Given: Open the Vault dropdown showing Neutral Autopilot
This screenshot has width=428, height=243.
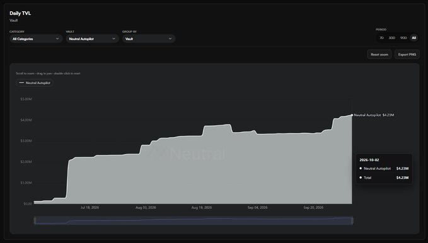Looking at the screenshot, I should pos(92,39).
